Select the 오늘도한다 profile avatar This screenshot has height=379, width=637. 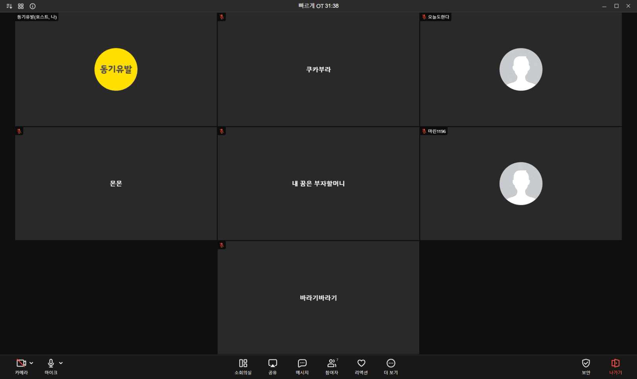[x=521, y=69]
